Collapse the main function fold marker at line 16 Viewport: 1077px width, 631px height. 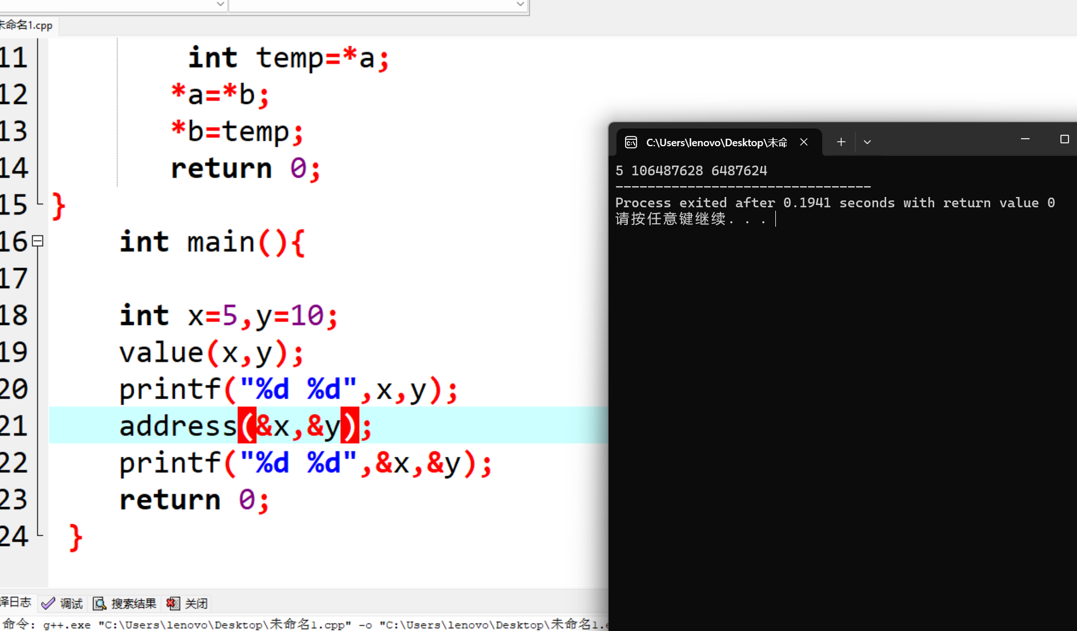tap(38, 241)
